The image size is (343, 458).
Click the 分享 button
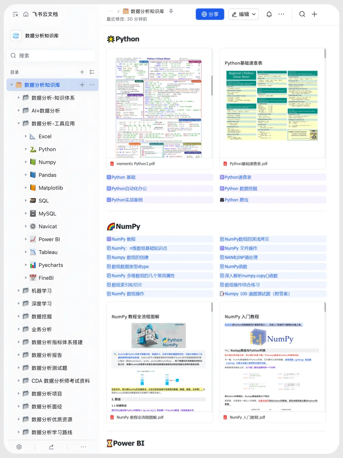210,14
